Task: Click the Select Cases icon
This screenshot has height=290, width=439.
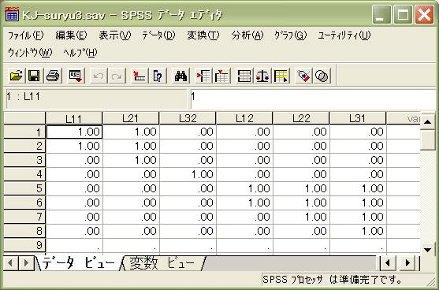Action: (x=281, y=76)
